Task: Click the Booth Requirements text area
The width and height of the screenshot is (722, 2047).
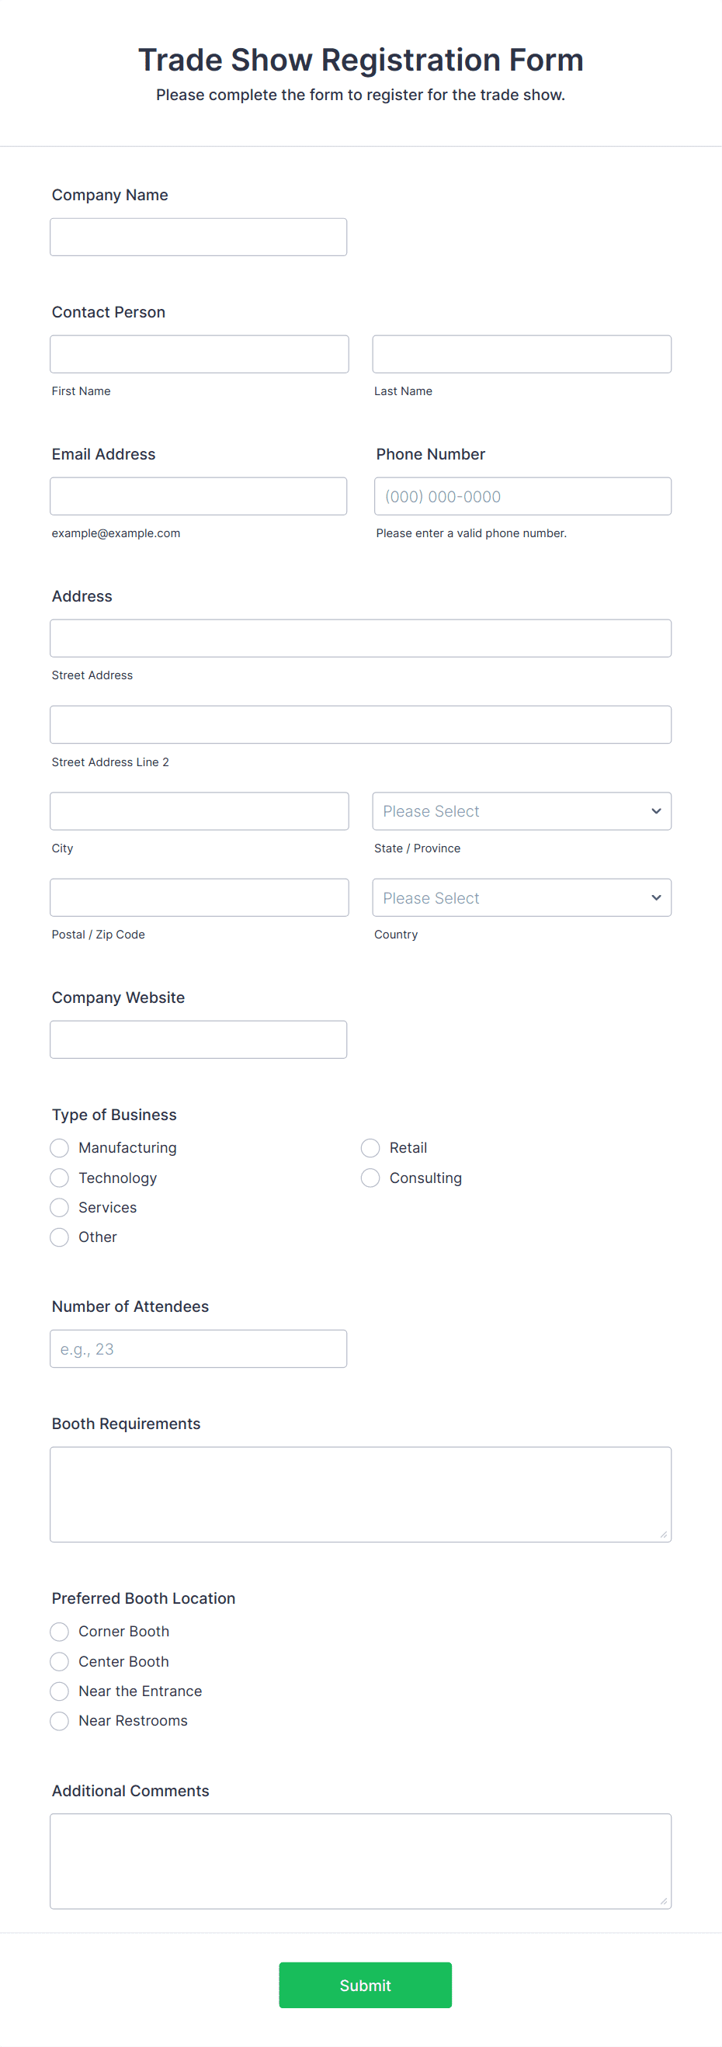Action: pyautogui.click(x=360, y=1494)
